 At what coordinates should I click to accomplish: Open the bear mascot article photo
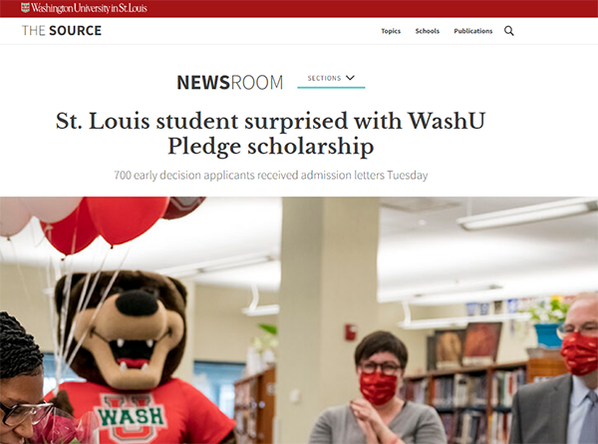click(299, 320)
